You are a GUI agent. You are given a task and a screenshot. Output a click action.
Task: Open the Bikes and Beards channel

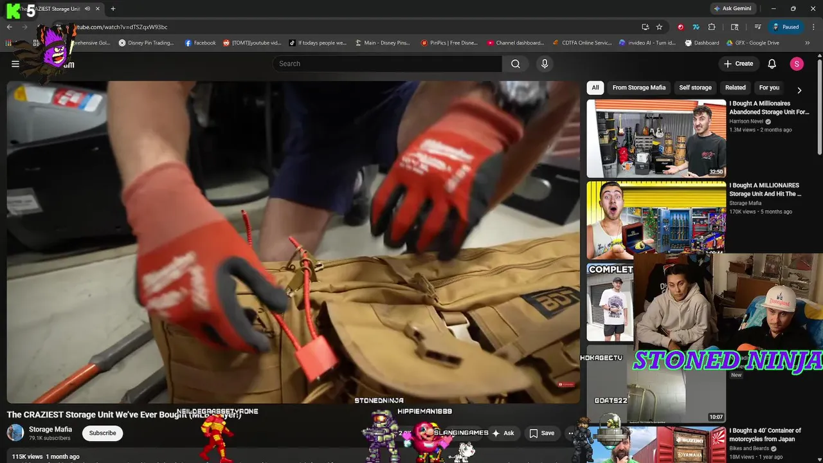pyautogui.click(x=748, y=448)
